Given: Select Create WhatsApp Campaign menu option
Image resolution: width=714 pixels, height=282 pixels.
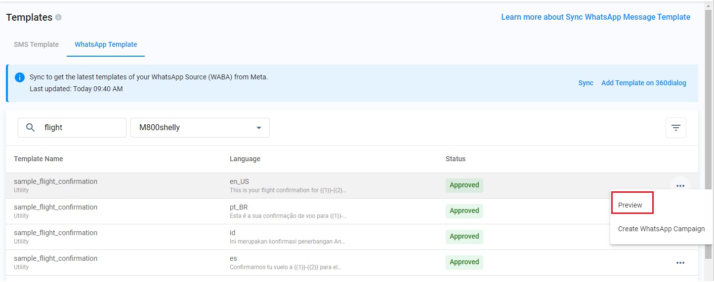Looking at the screenshot, I should (x=661, y=229).
